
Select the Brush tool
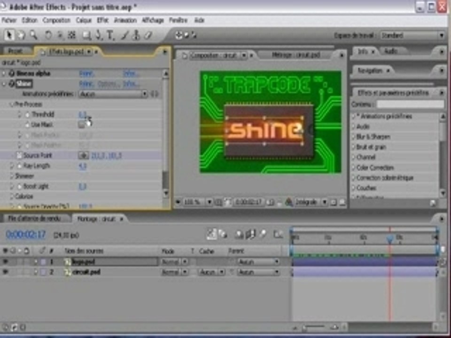[125, 35]
